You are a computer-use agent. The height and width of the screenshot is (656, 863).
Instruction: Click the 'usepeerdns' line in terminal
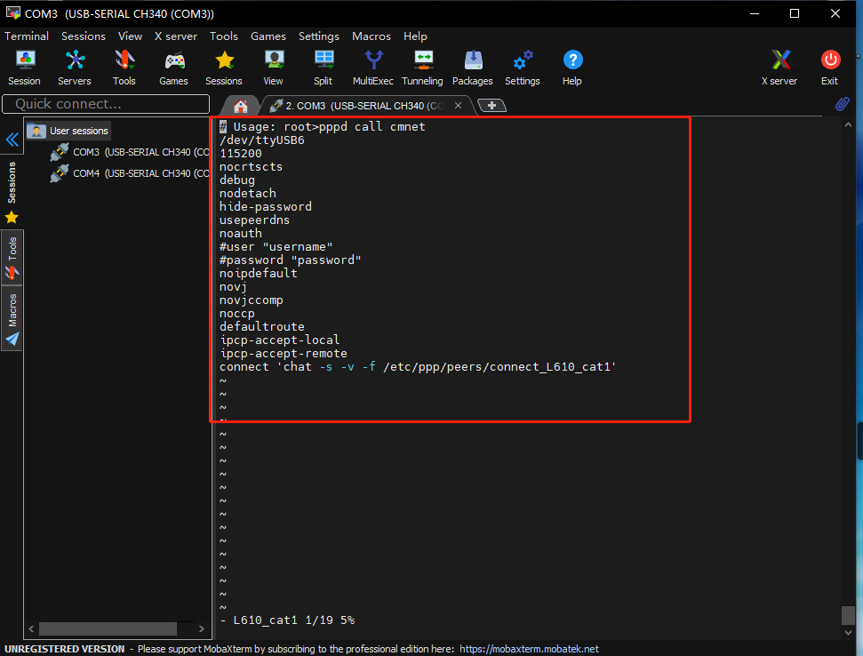(254, 220)
